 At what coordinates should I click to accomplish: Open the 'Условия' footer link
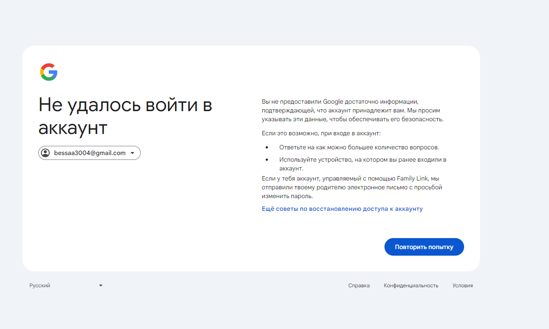tap(462, 286)
